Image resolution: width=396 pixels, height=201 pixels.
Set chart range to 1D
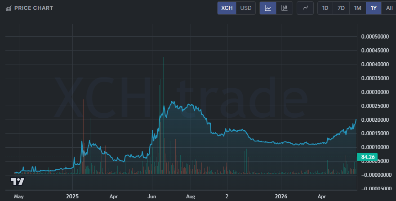click(x=325, y=8)
